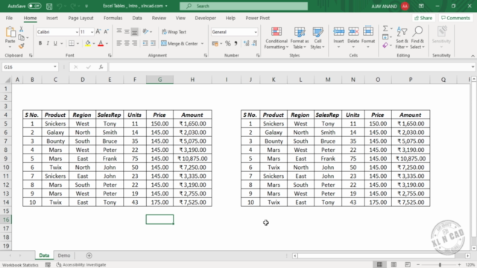This screenshot has height=268, width=477.
Task: Click the Decrease Decimal icon
Action: tap(254, 43)
